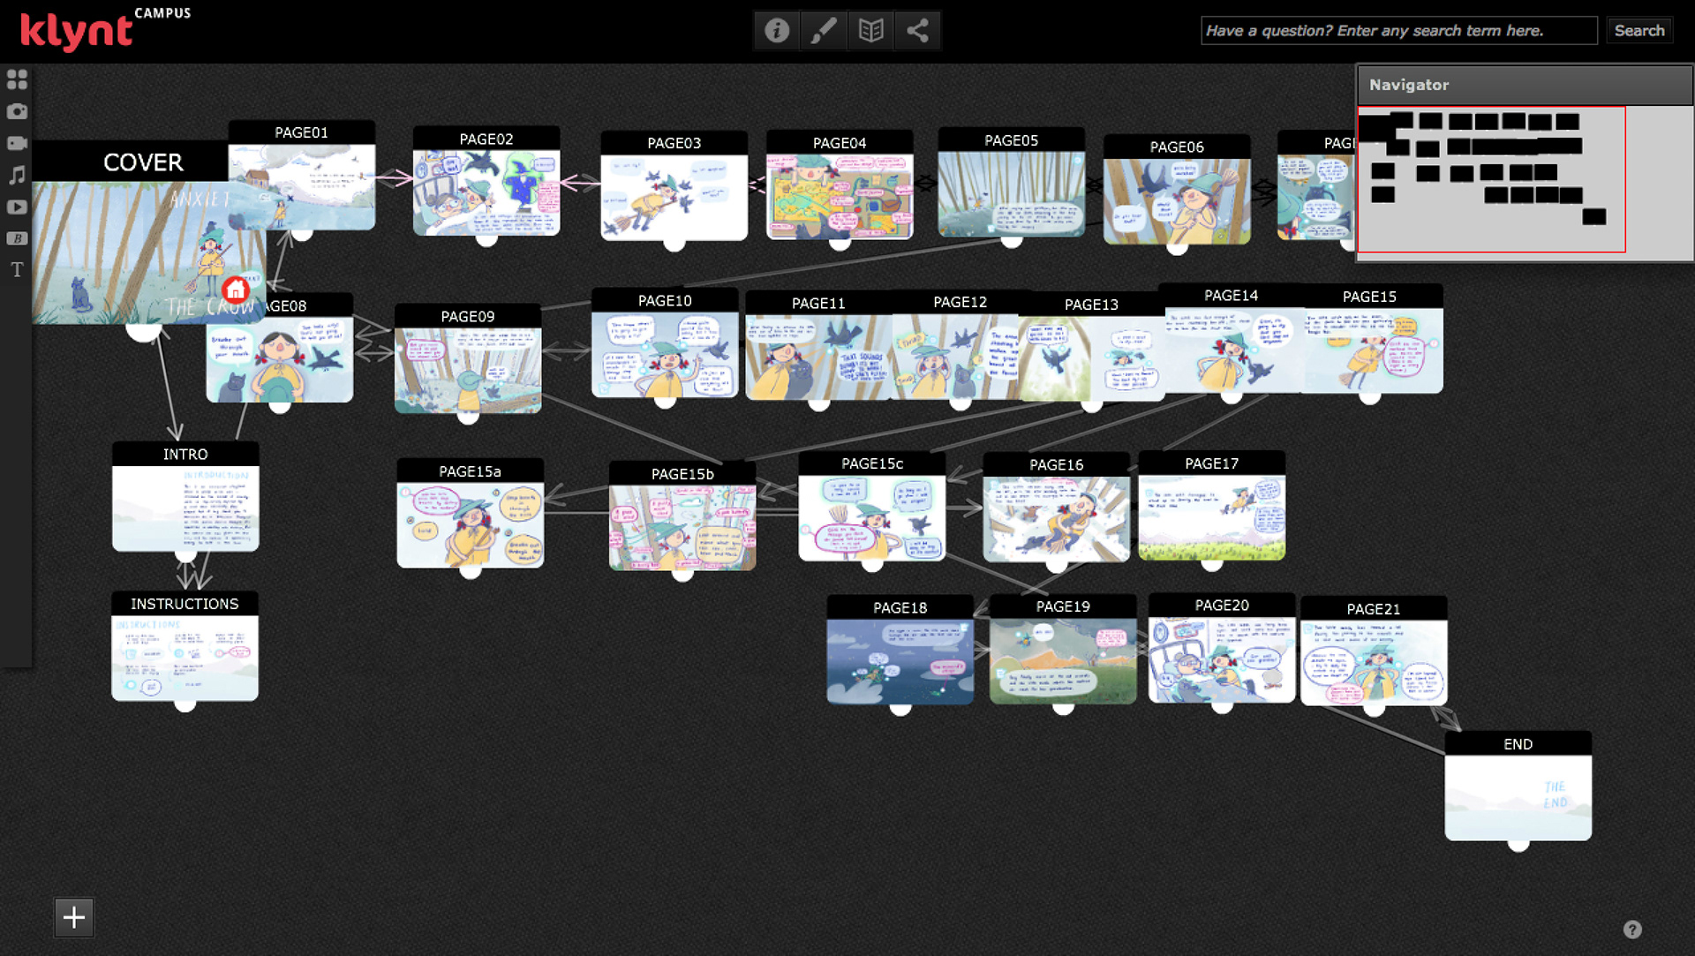Select the PAGE09 sequence thumbnail
1695x956 pixels.
(468, 370)
